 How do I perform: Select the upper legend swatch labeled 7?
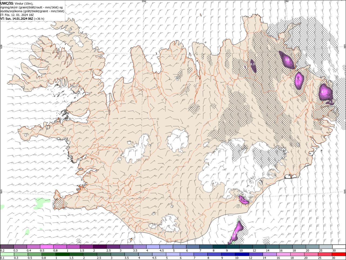(x=206, y=247)
